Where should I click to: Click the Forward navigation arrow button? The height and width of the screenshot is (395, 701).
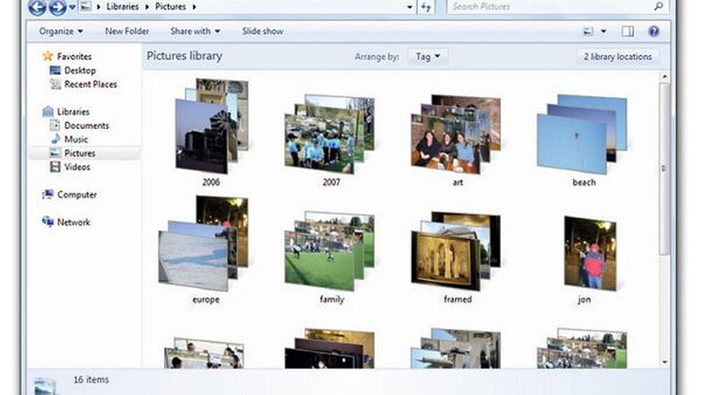point(57,8)
